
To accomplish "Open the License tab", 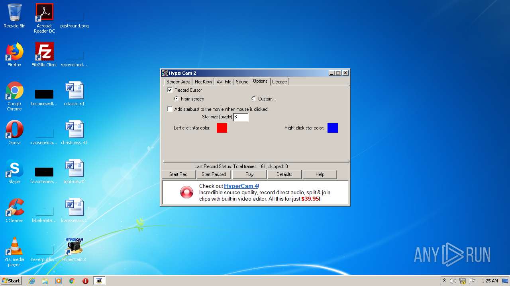I will point(280,82).
